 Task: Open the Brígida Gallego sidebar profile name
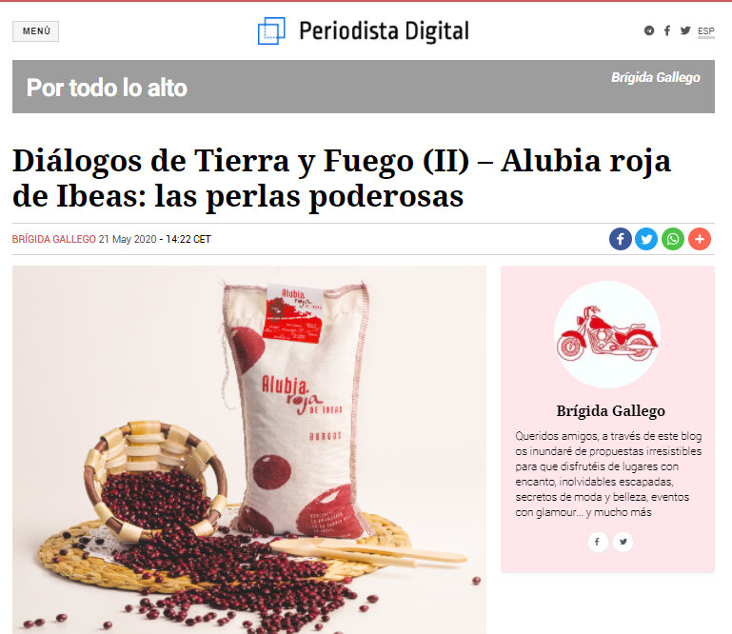(610, 411)
